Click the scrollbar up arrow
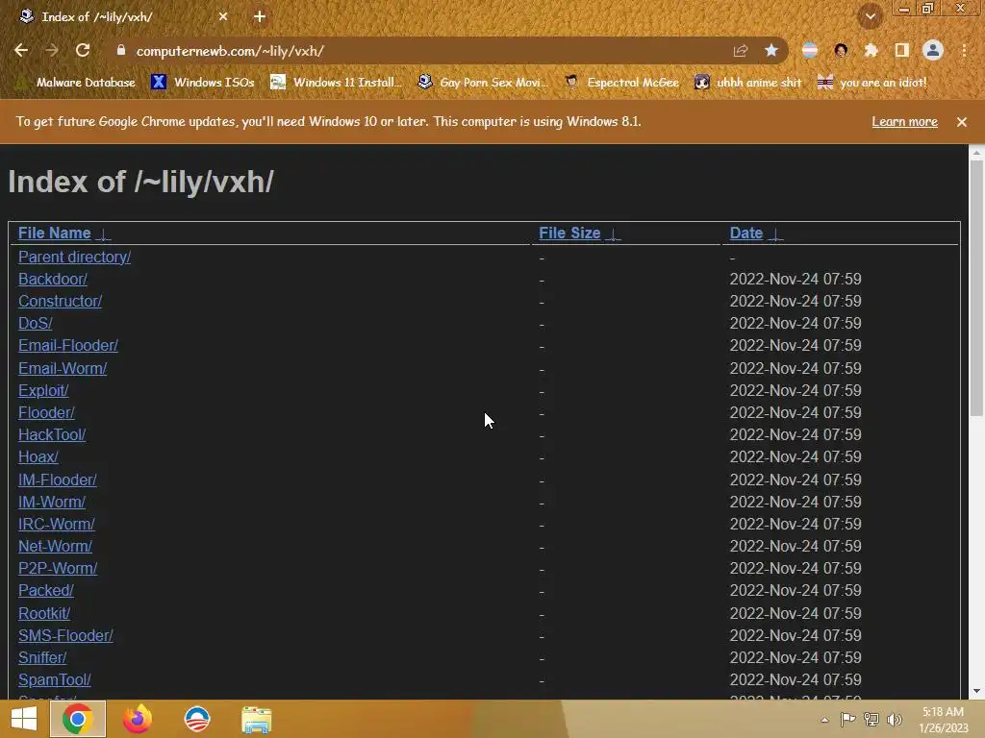Viewport: 985px width, 738px height. tap(976, 152)
